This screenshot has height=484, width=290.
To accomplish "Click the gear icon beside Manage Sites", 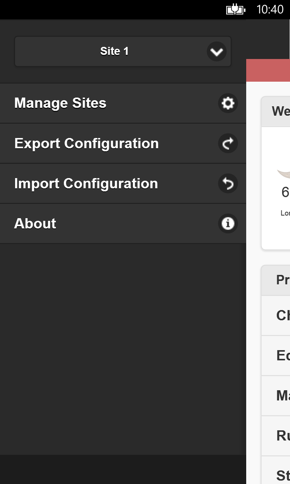I will tap(228, 103).
